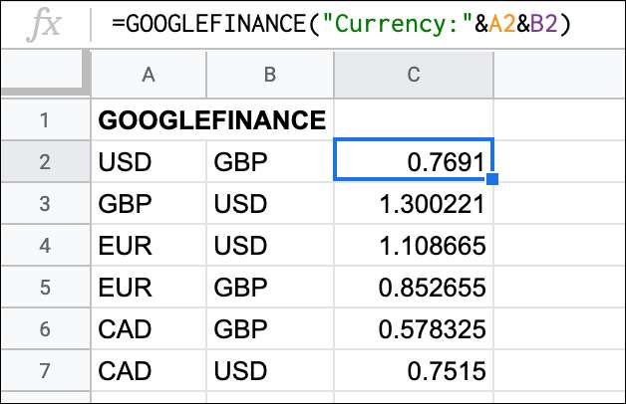Click the select-all corner box

coord(46,73)
